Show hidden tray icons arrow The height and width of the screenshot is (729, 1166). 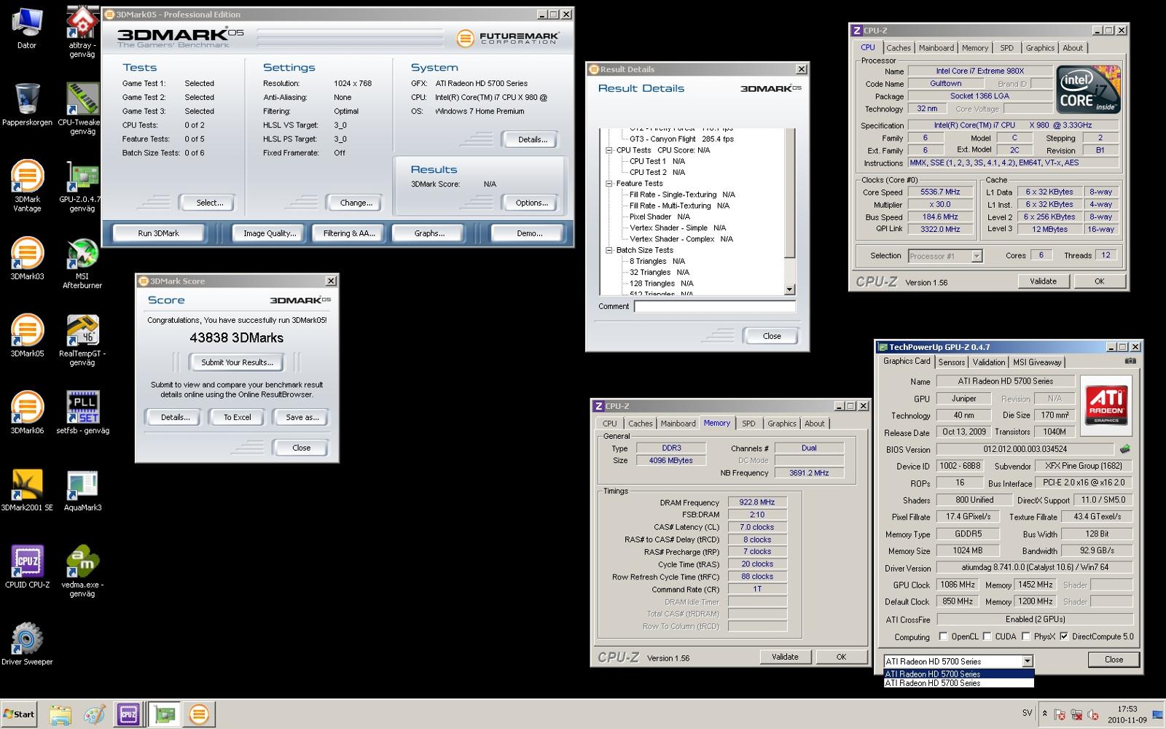pos(1044,714)
